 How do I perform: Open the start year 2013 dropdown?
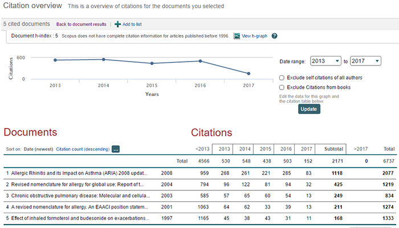pyautogui.click(x=325, y=61)
